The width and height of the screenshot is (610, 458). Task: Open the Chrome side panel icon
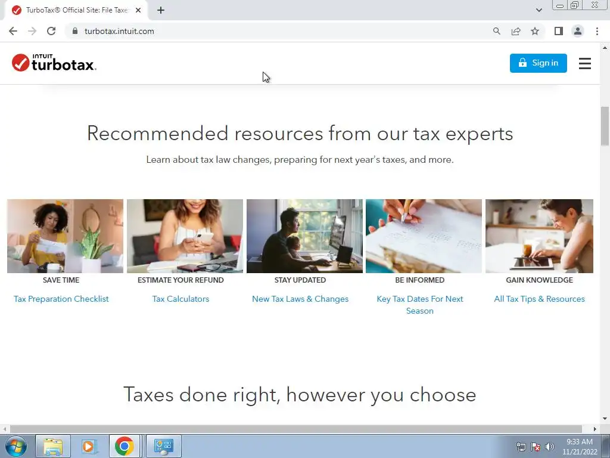(559, 31)
